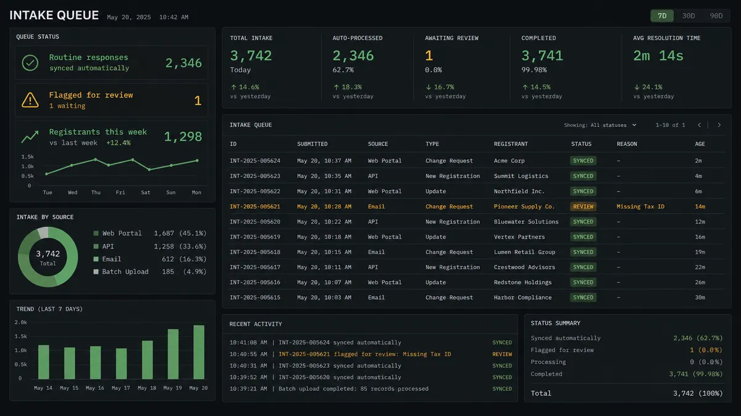Click the down arrow next to 24.1% under Avg Resolution Time
The image size is (741, 416).
click(635, 88)
